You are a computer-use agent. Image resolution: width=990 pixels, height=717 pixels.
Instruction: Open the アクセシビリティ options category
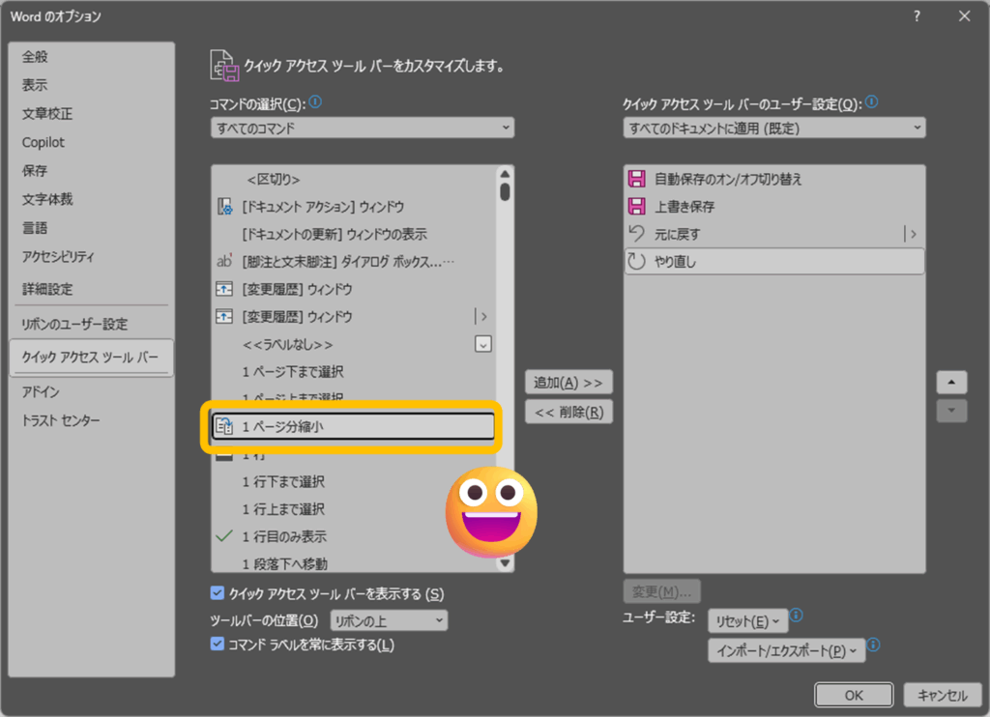pos(58,257)
